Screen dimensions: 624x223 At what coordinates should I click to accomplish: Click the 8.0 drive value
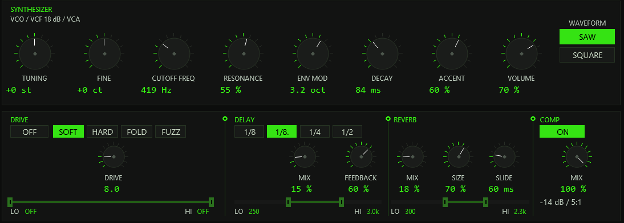(112, 189)
